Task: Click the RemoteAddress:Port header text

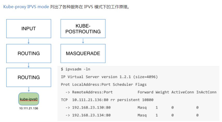Action: pyautogui.click(x=92, y=92)
